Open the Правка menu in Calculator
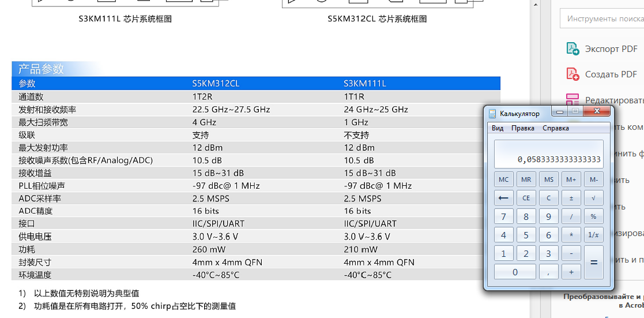 pyautogui.click(x=522, y=128)
